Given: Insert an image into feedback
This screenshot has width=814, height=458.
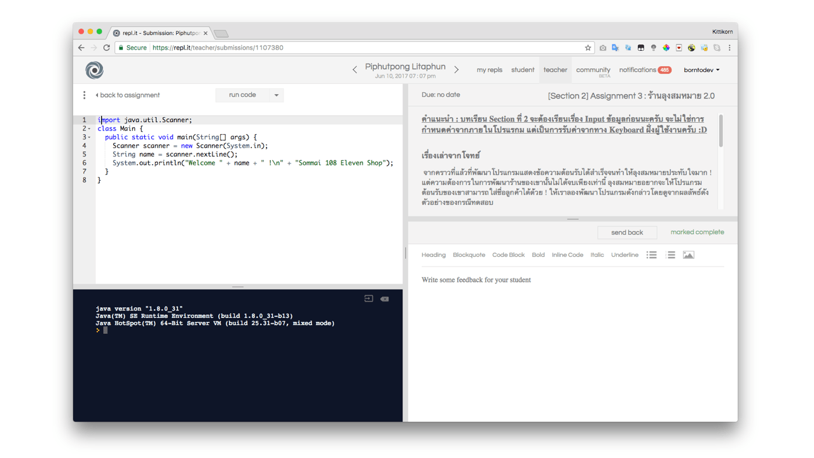Looking at the screenshot, I should pos(688,255).
